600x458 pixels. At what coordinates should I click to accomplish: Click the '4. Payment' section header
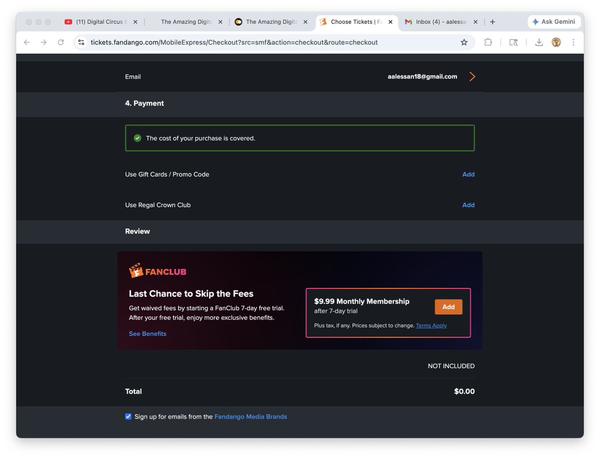coord(144,103)
